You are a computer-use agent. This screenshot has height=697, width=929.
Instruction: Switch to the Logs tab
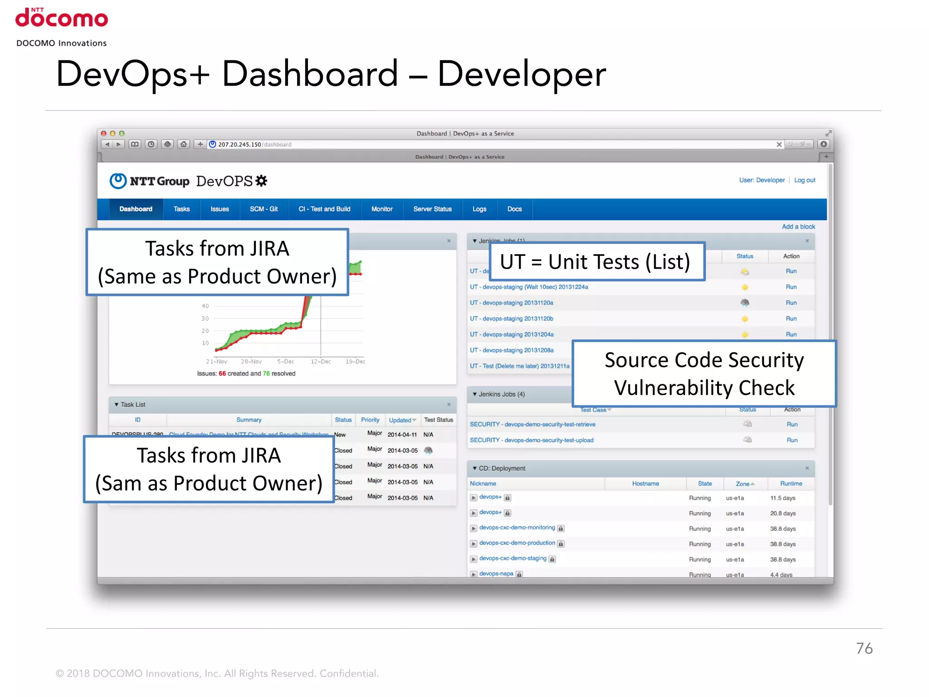point(479,209)
